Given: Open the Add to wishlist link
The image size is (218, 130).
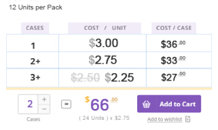Looking at the screenshot, I should pyautogui.click(x=165, y=119).
